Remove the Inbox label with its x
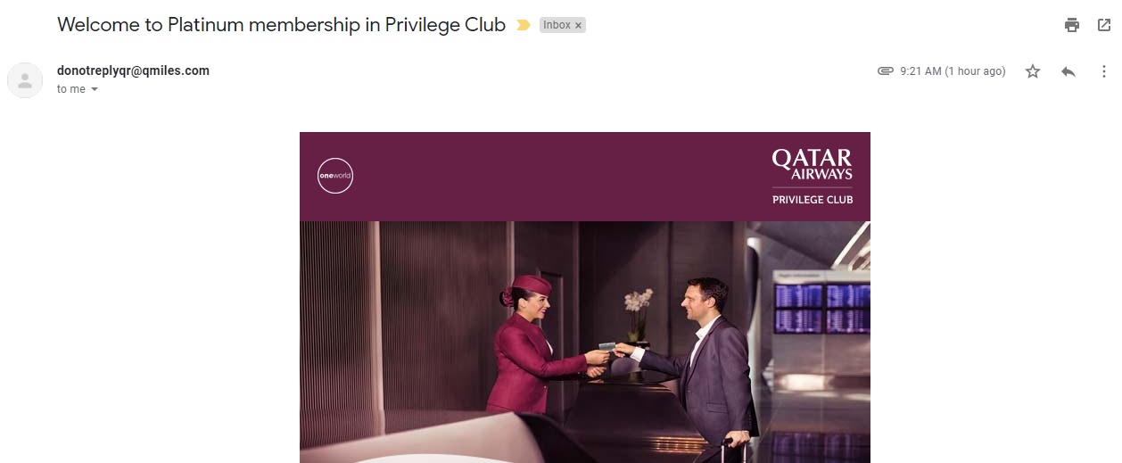 [x=578, y=26]
